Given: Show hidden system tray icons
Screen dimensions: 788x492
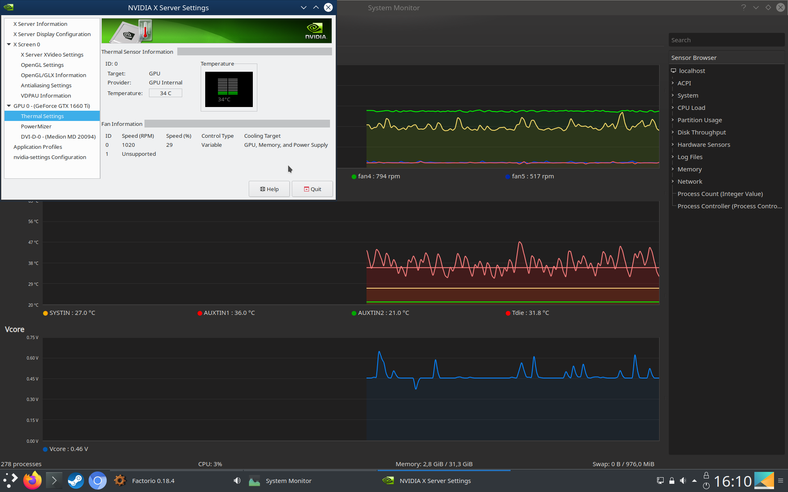Looking at the screenshot, I should point(694,481).
